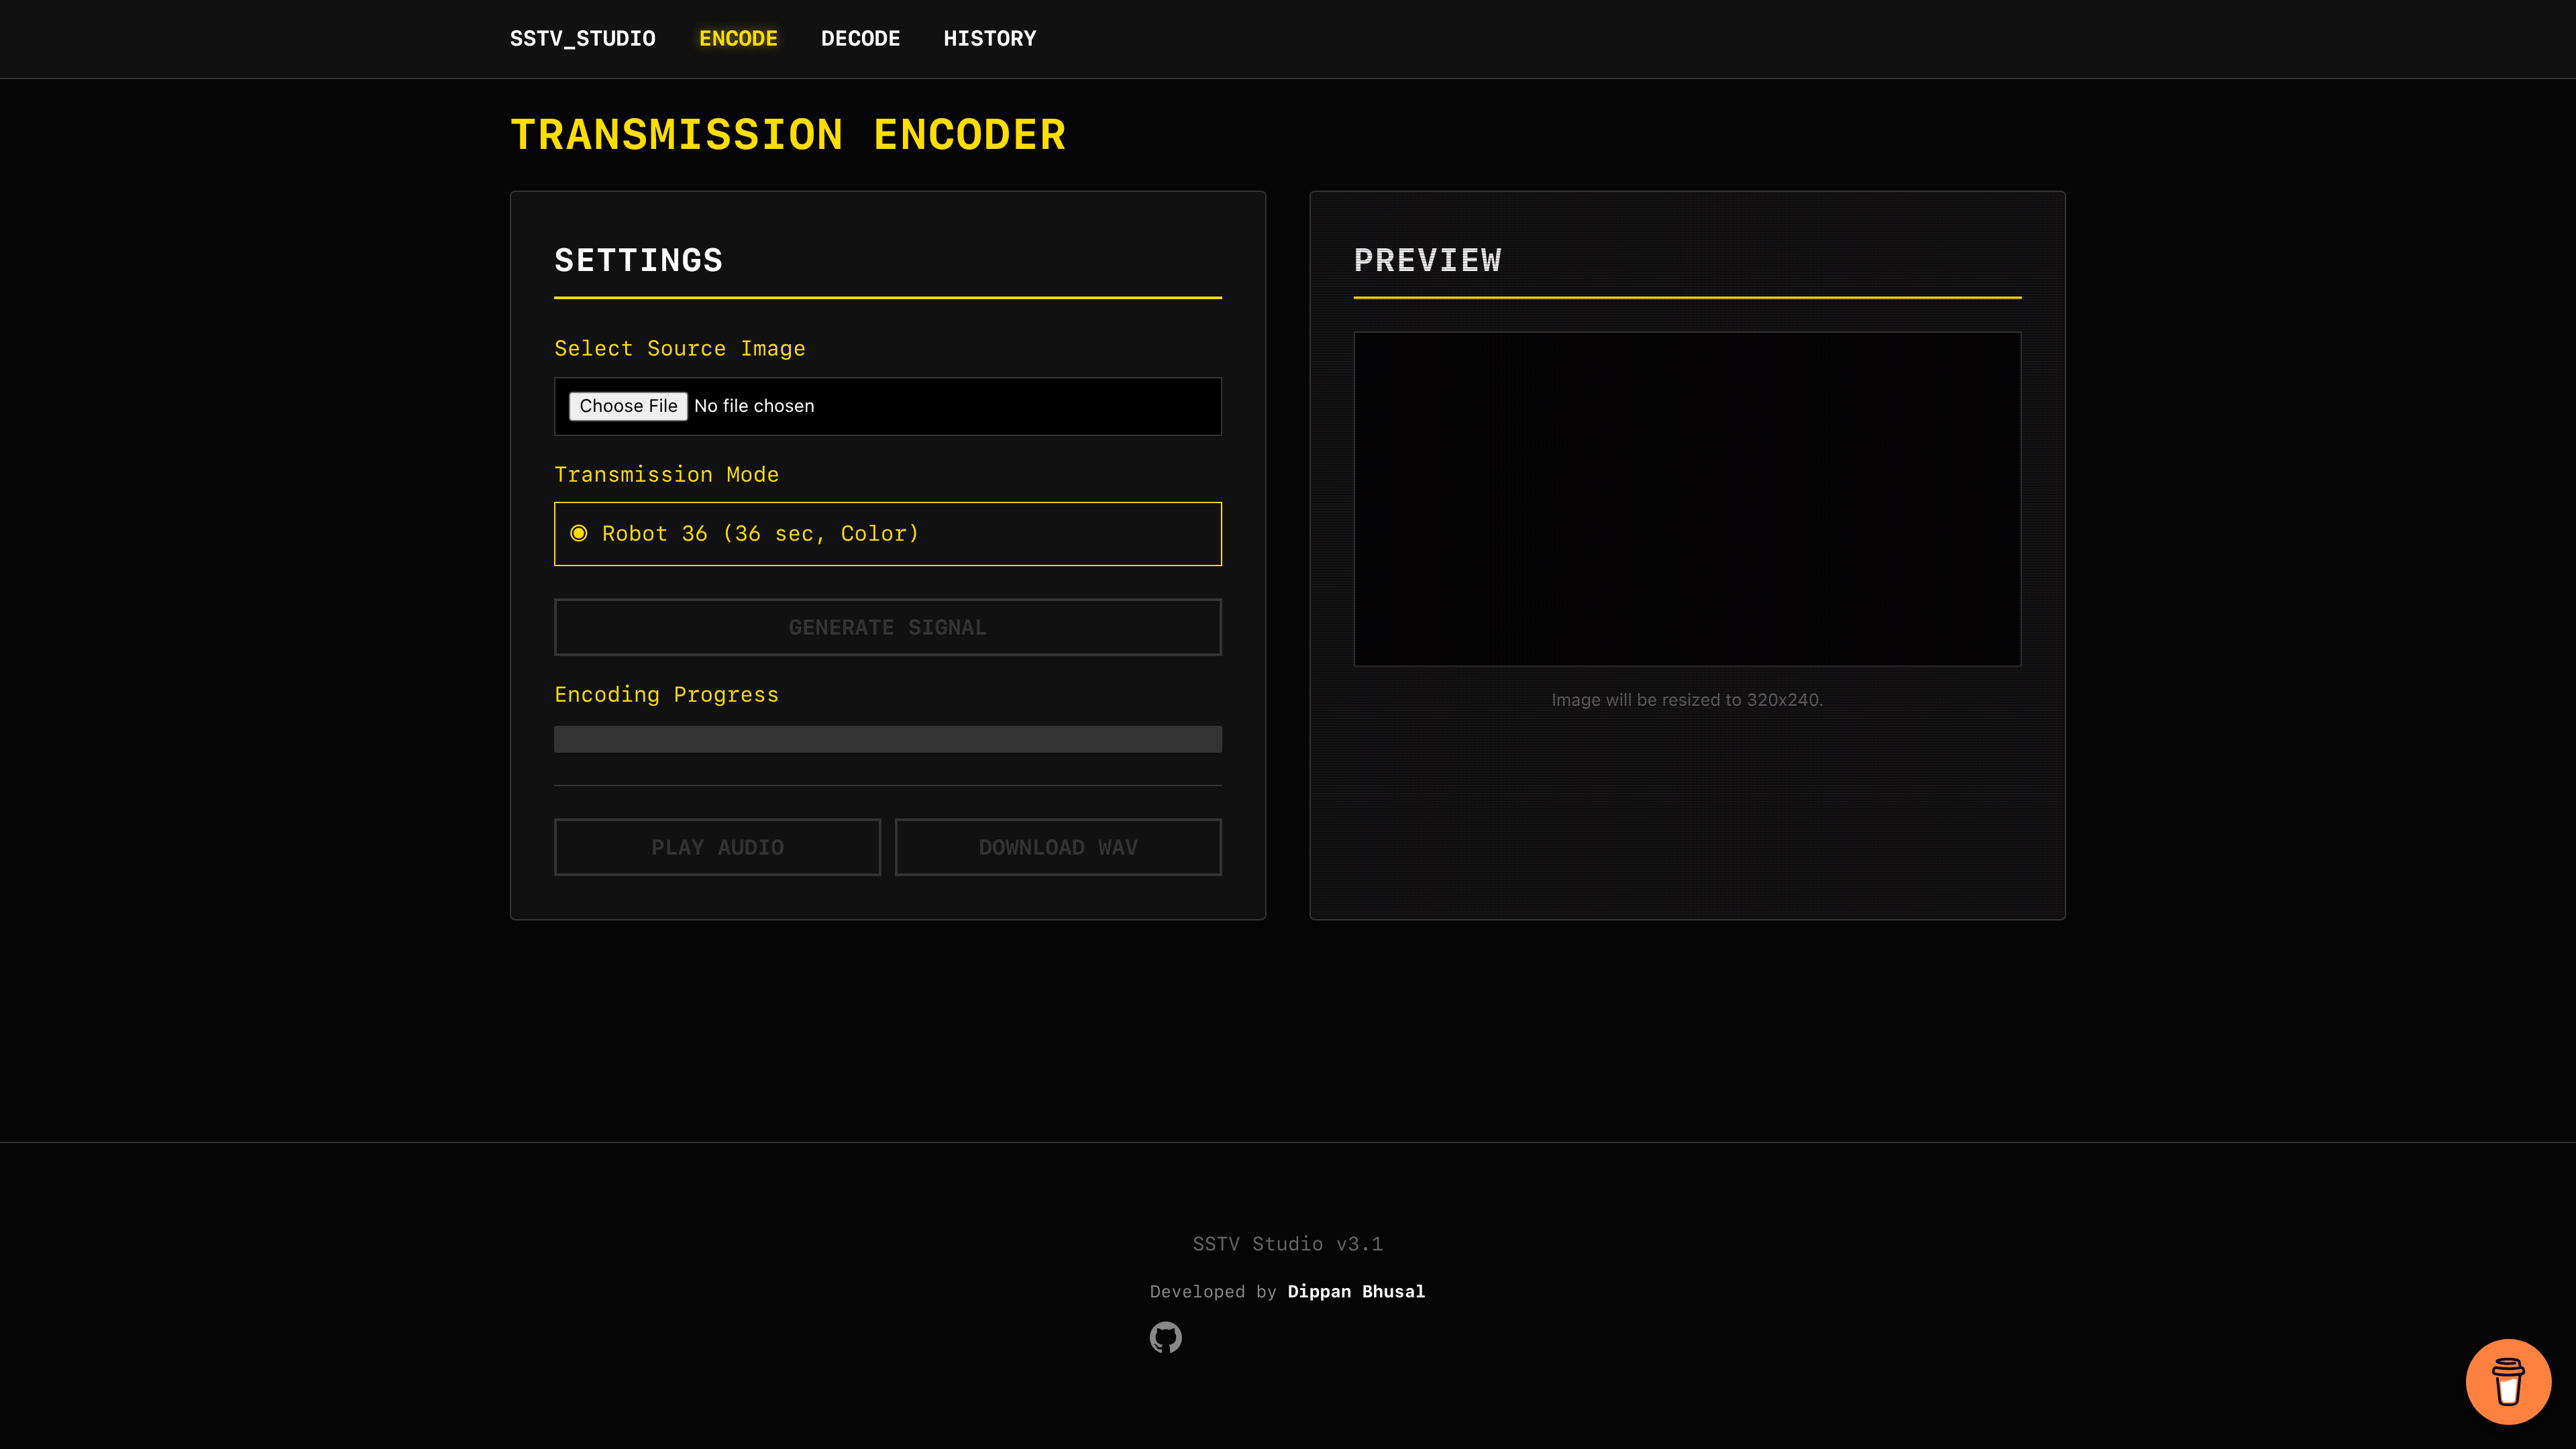Click the Preview panel heading
The height and width of the screenshot is (1449, 2576).
[1427, 260]
